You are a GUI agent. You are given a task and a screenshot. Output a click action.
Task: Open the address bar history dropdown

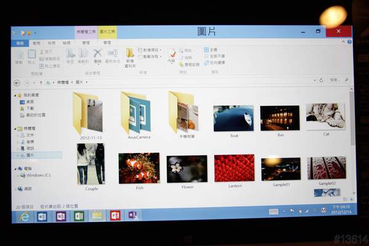coord(315,81)
